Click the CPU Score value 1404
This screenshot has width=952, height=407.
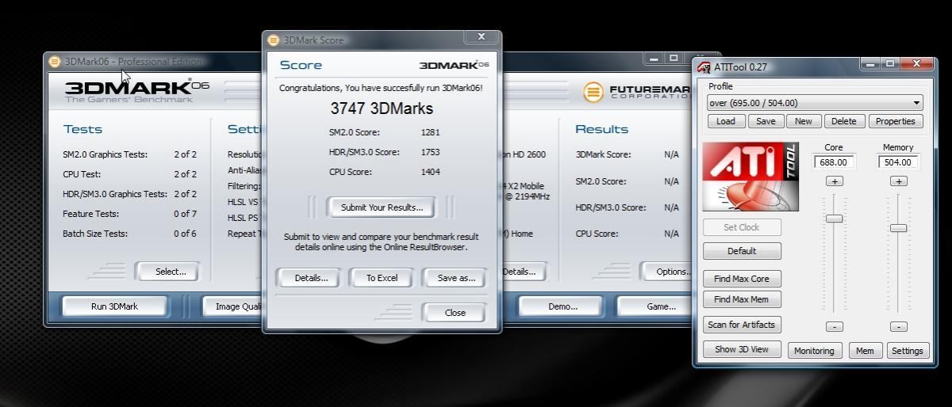click(430, 172)
